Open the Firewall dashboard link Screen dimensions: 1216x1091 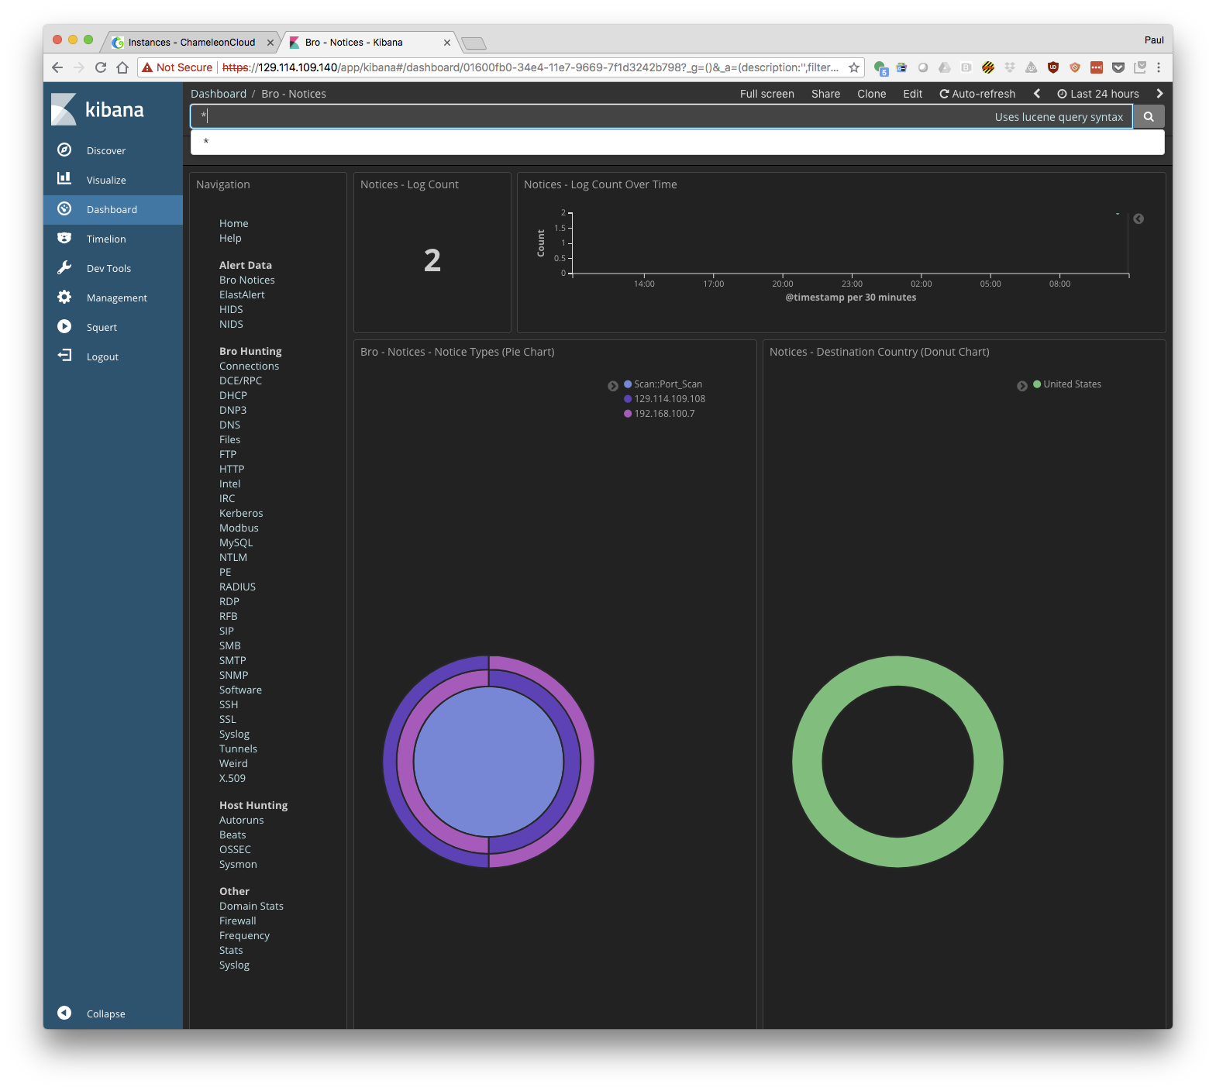pos(237,921)
